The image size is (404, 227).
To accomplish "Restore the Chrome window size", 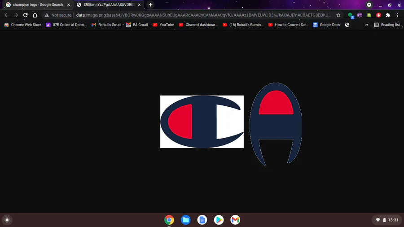I will (390, 5).
